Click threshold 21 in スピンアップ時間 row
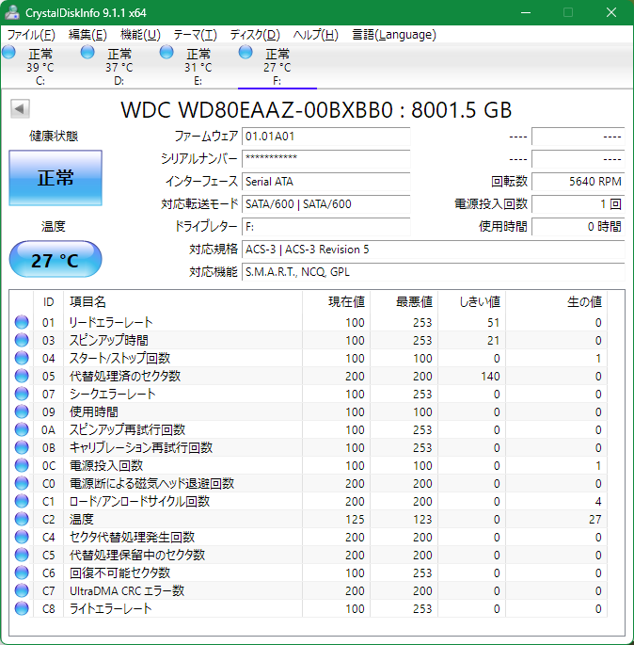The image size is (634, 645). pos(493,341)
